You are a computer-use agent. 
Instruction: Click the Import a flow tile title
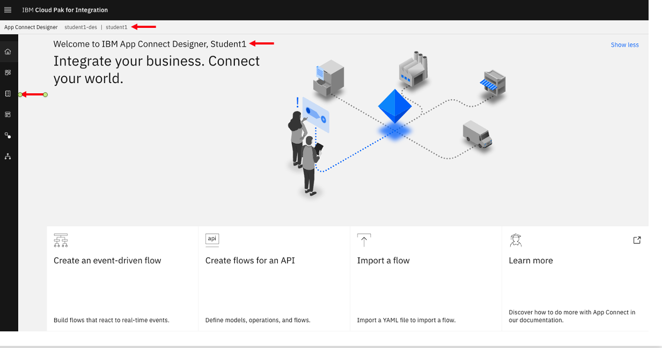click(383, 261)
